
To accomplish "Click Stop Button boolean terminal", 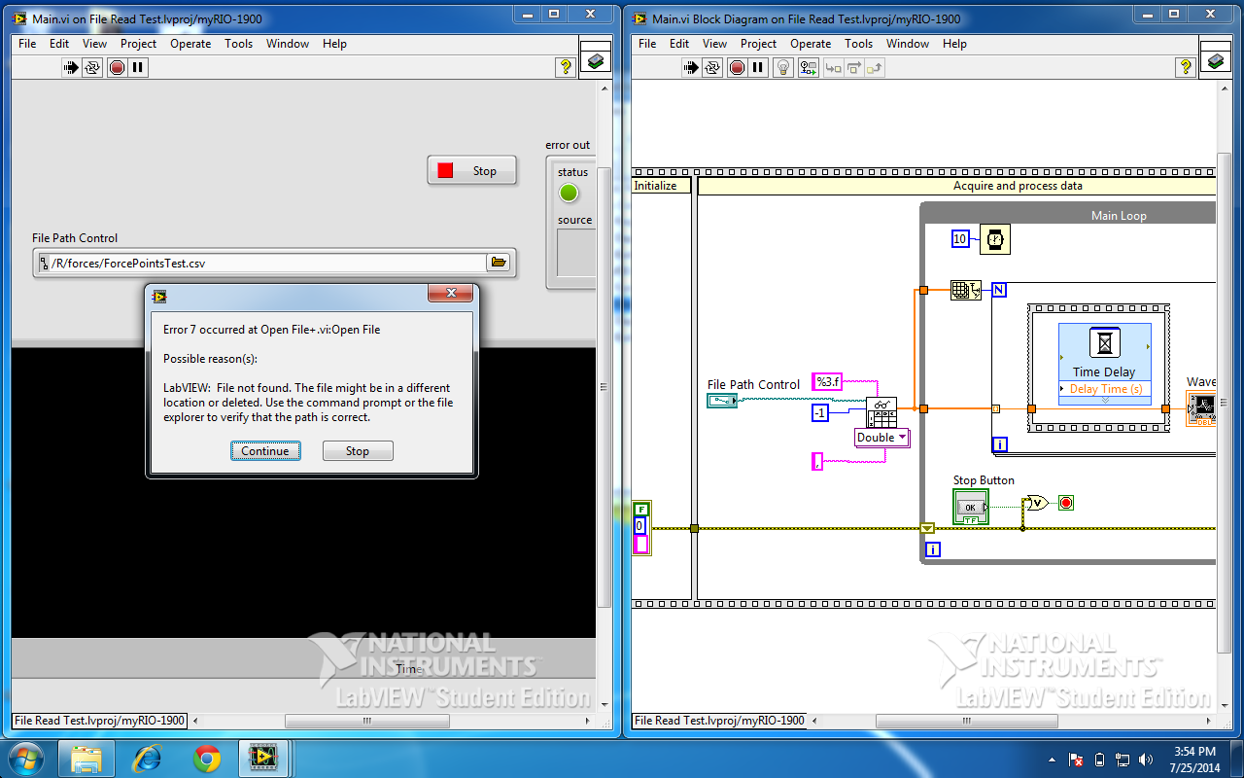I will (x=970, y=507).
